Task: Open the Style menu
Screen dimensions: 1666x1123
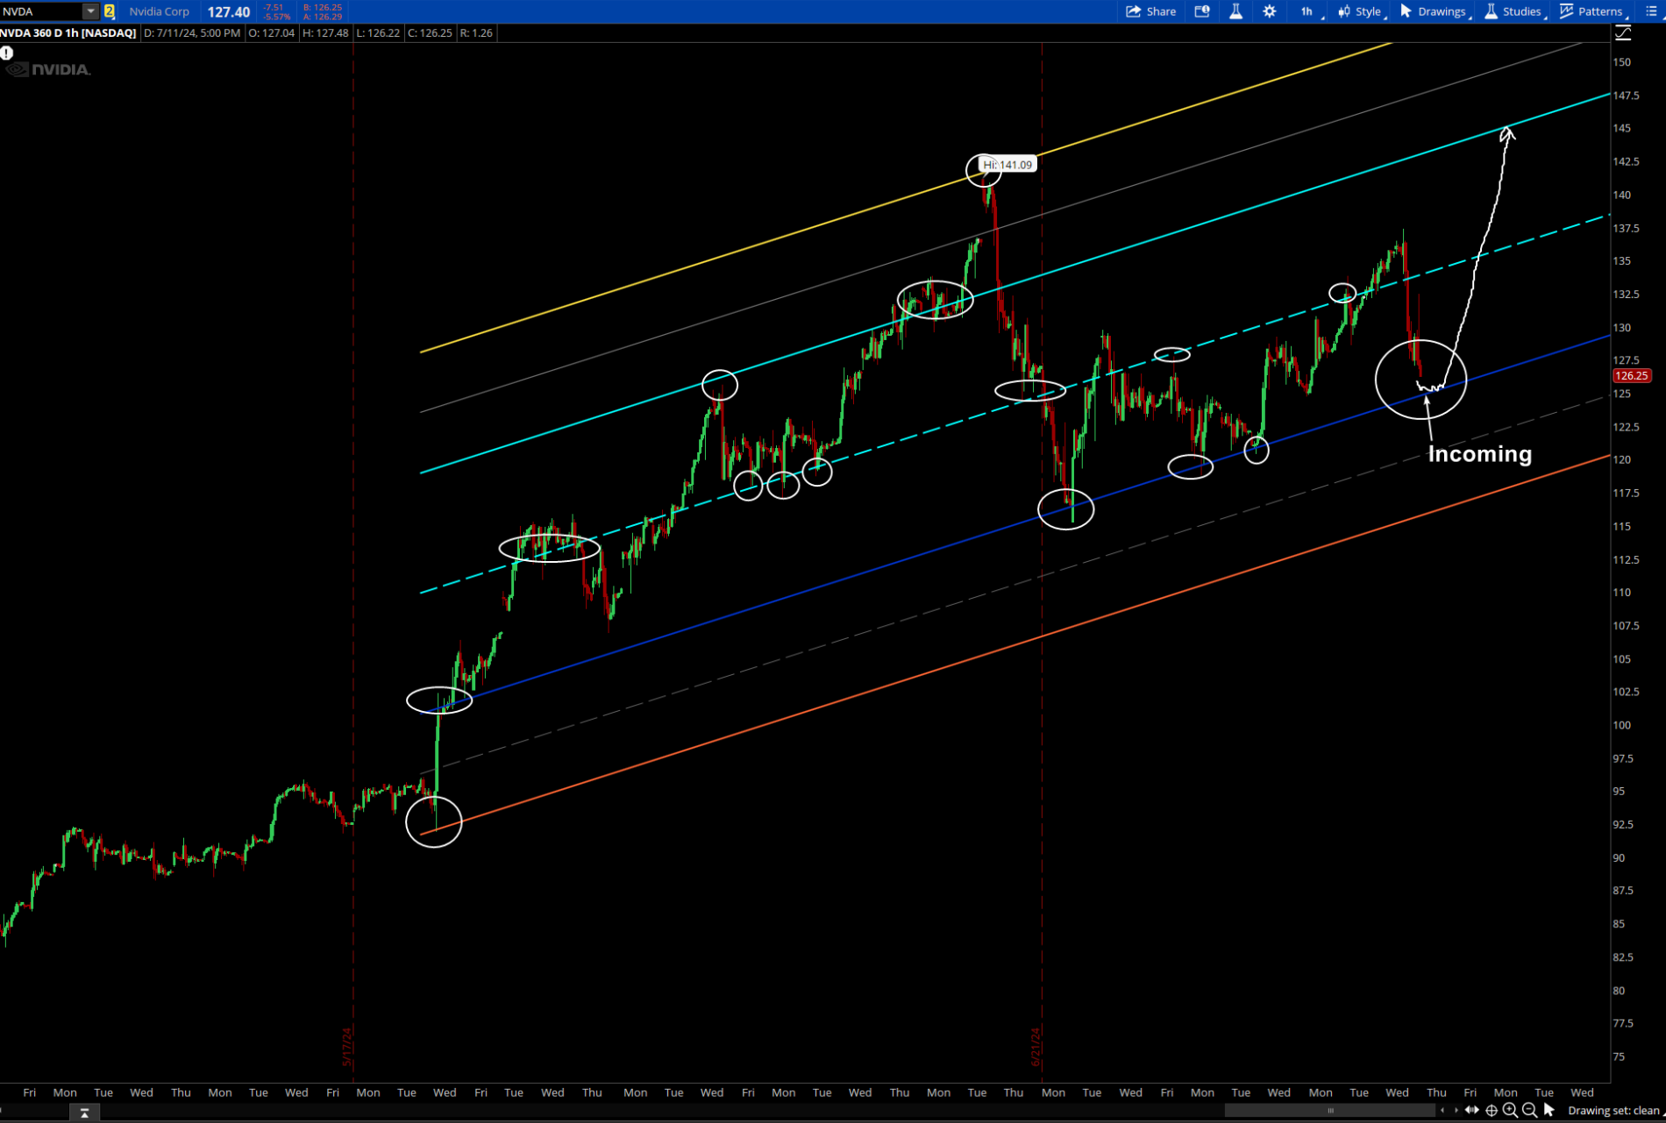Action: (x=1360, y=11)
